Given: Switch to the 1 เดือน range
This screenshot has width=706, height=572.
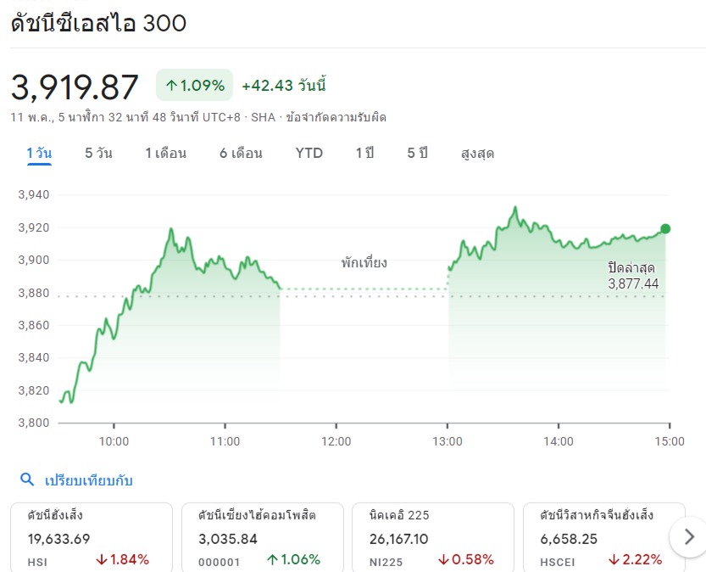Looking at the screenshot, I should point(165,154).
